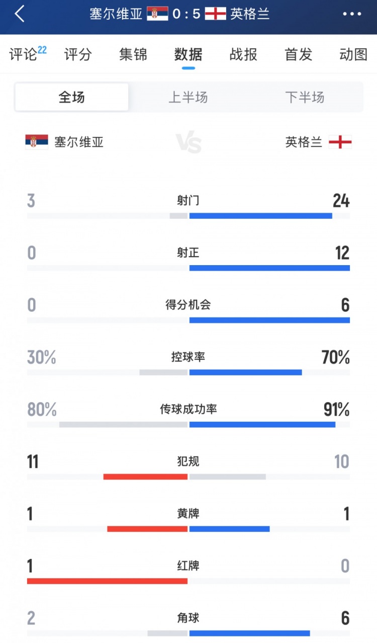Show 上半场 first-half stats
The image size is (377, 643).
[x=188, y=97]
